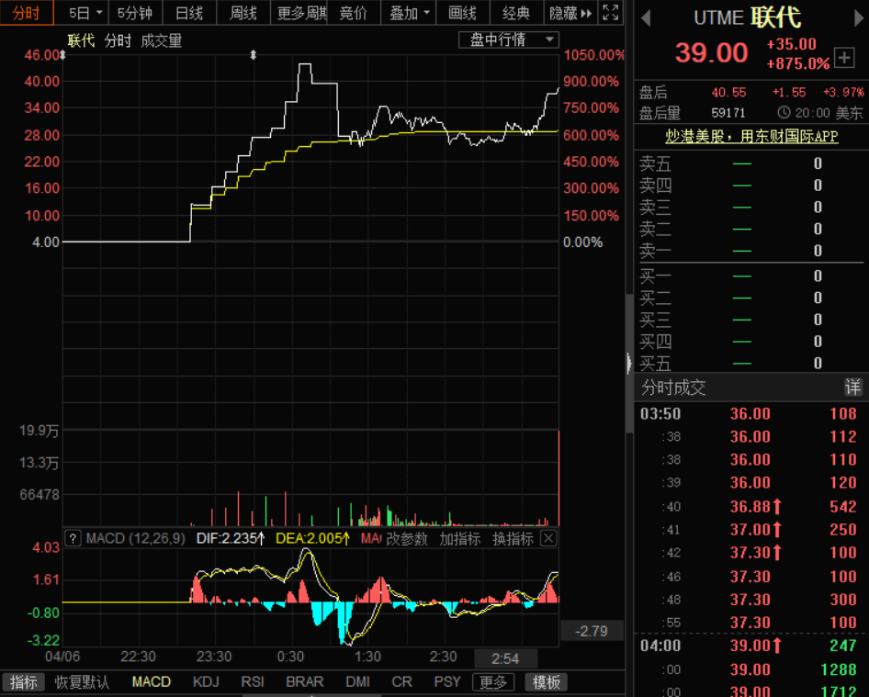This screenshot has width=869, height=697.
Task: Click the chart range marker above 0:30
Action: tap(254, 55)
